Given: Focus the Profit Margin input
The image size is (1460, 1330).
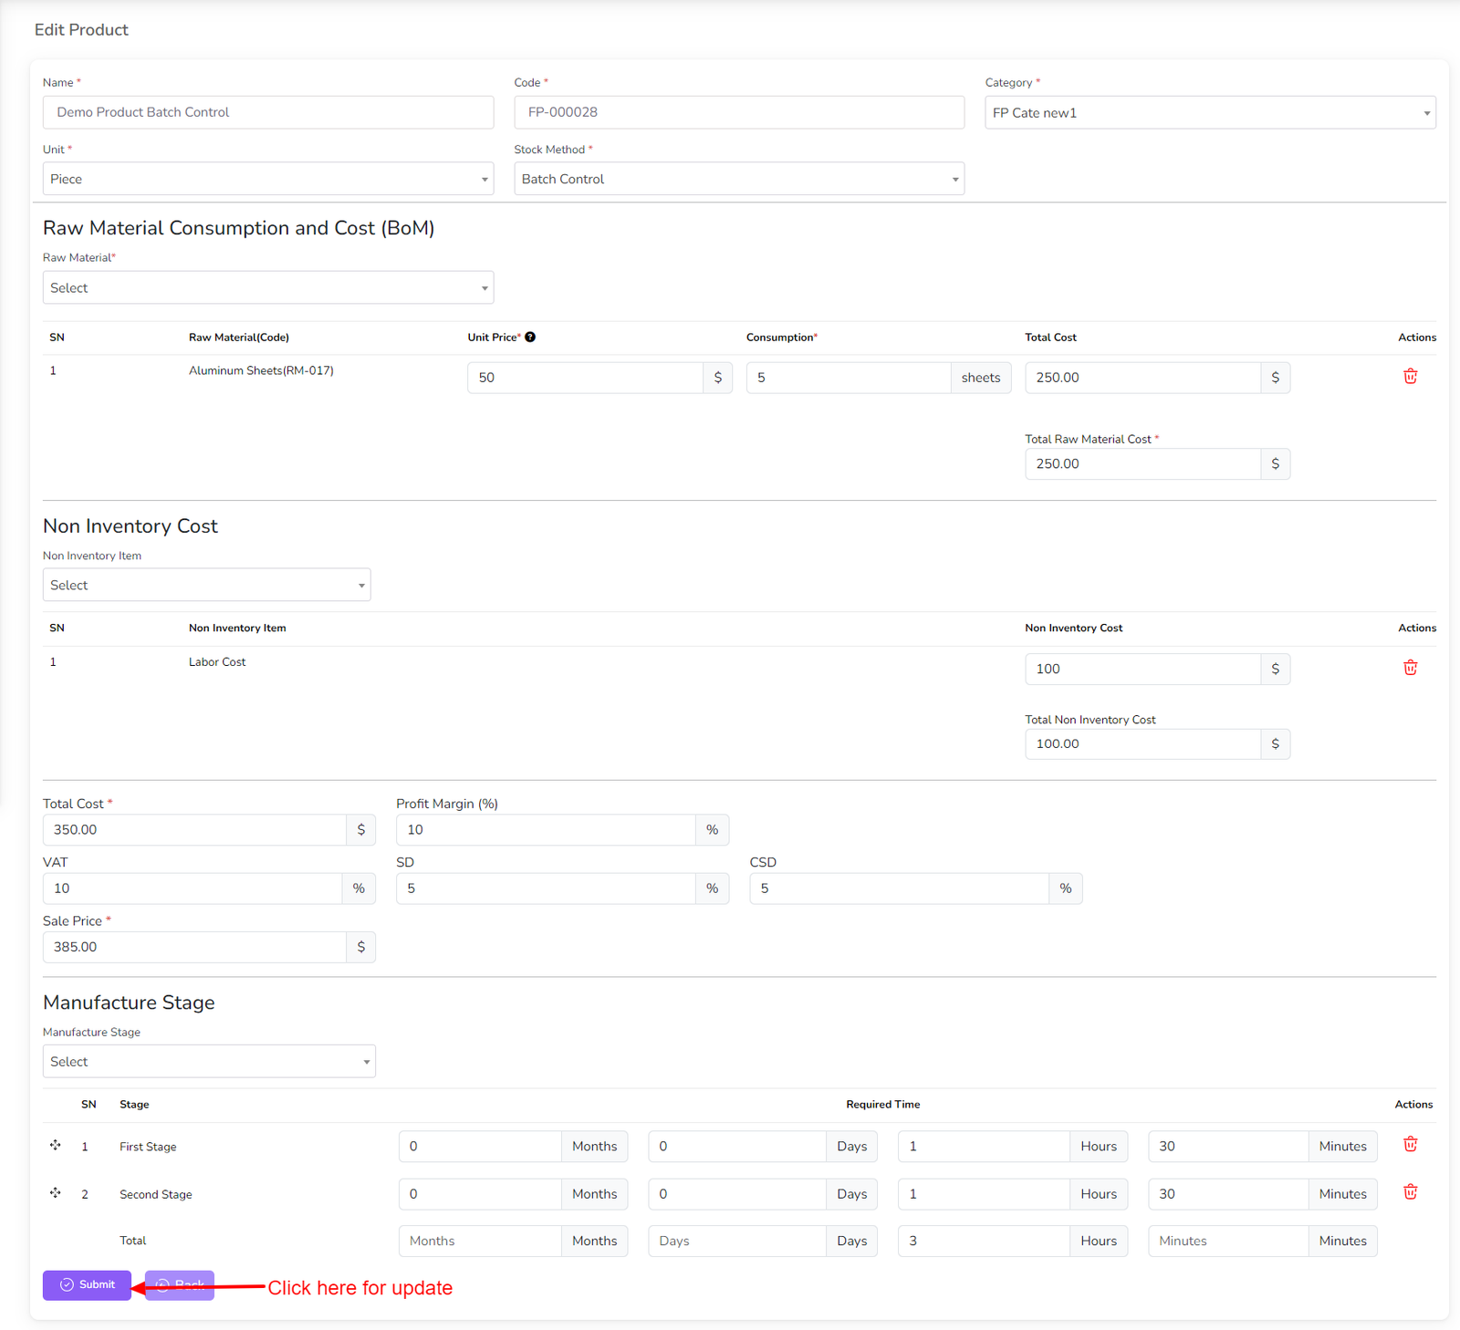Looking at the screenshot, I should [x=545, y=830].
